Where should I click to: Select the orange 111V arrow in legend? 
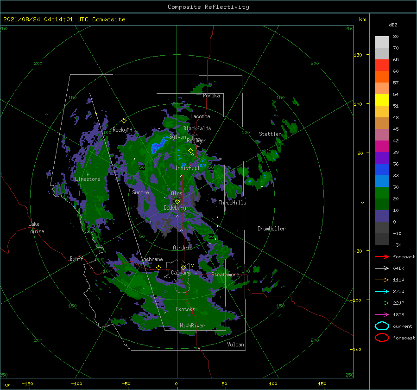tap(382, 280)
